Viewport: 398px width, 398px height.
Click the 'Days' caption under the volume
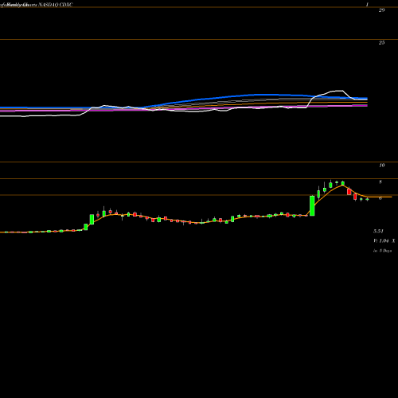382,251
